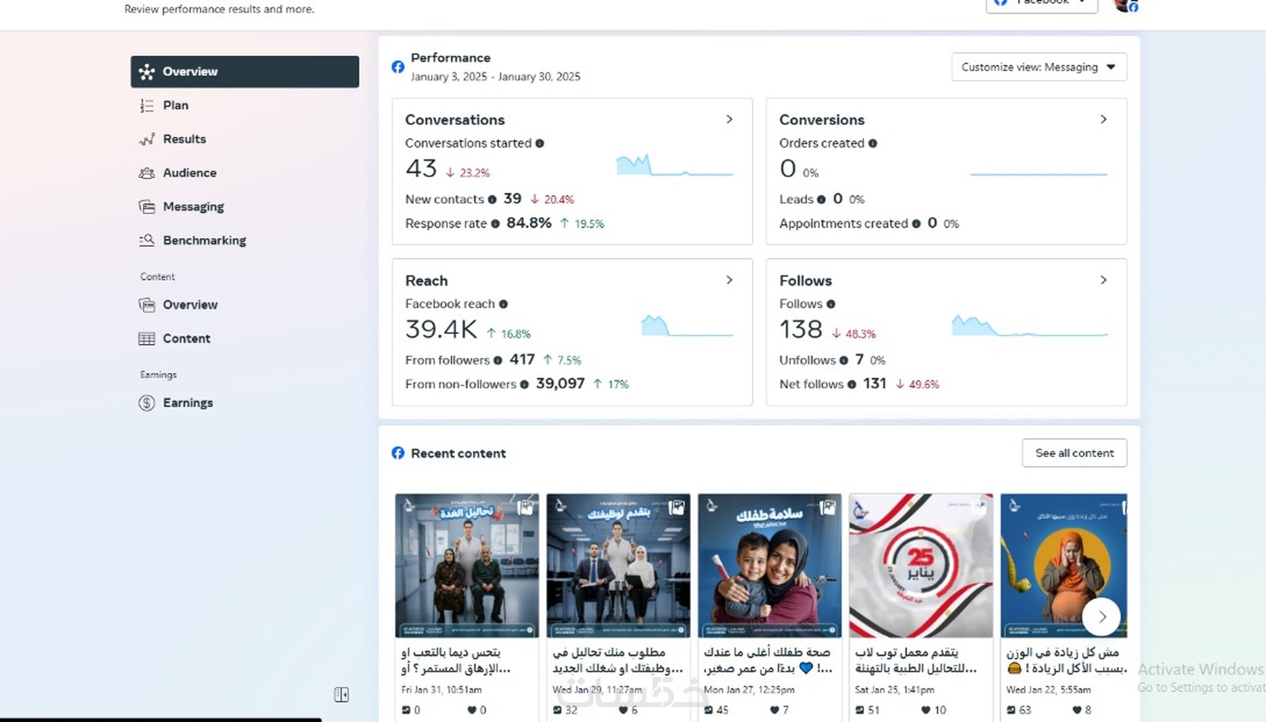This screenshot has width=1266, height=722.
Task: Open the post thumbnail dated Mon Jan 27
Action: pos(769,566)
